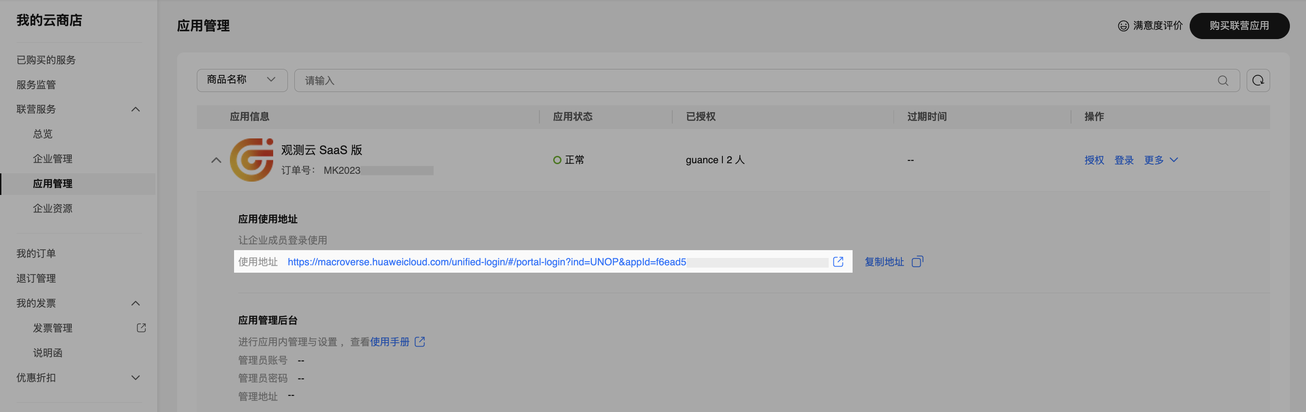Focus the 请输入 search input field
Screen dimensions: 1306x412
tap(756, 80)
